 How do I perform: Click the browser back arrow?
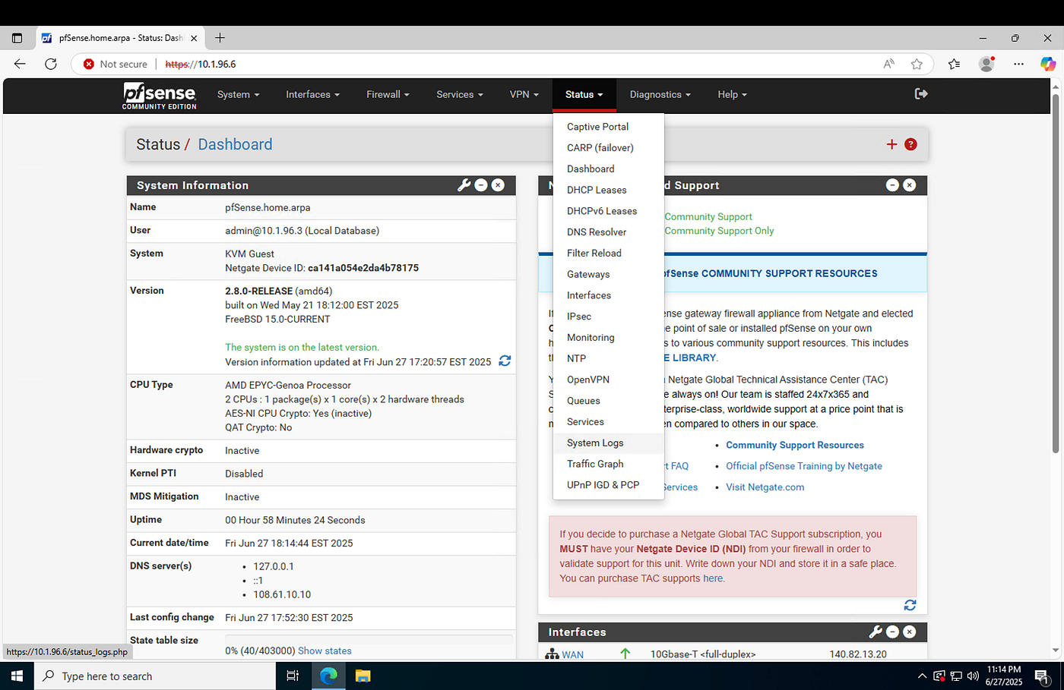click(x=20, y=64)
